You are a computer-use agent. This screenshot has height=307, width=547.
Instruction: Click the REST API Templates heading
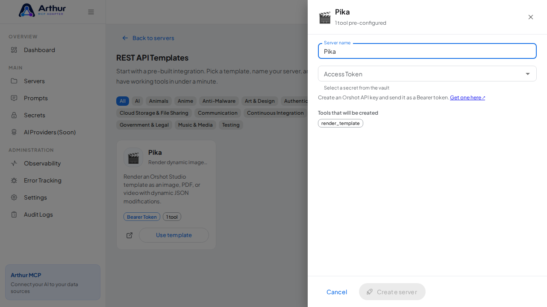[152, 58]
